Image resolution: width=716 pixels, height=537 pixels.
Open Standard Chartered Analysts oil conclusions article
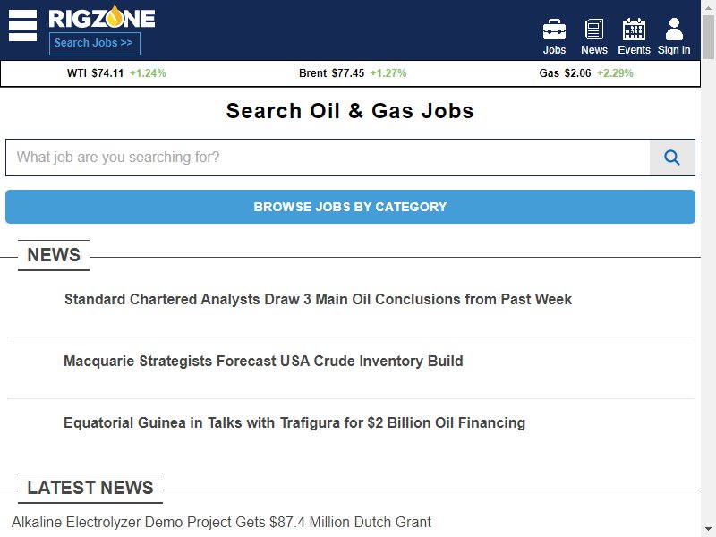[318, 299]
